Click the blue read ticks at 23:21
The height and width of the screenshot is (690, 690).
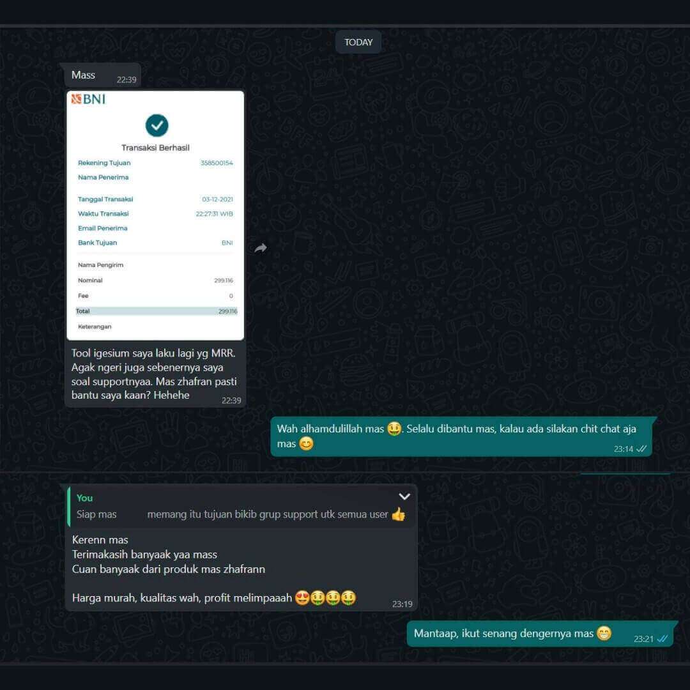pyautogui.click(x=662, y=639)
